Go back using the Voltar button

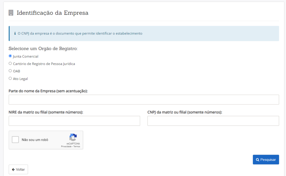(x=18, y=169)
